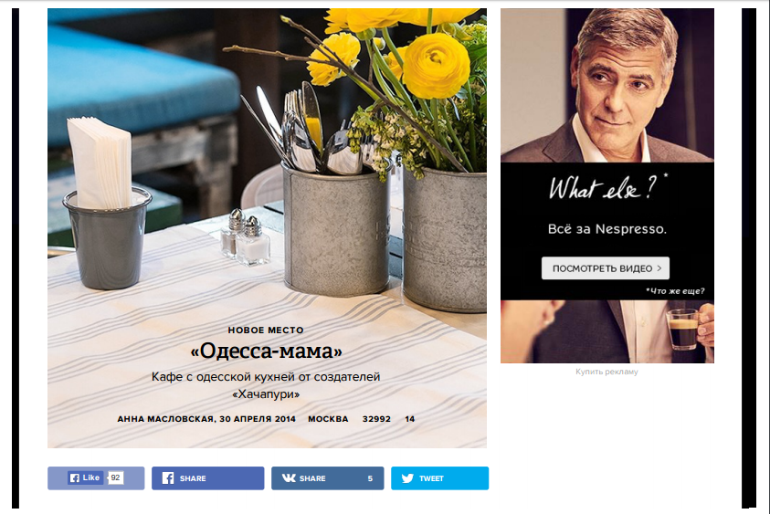Click the view counter 32992
This screenshot has height=514, width=770.
click(x=376, y=419)
